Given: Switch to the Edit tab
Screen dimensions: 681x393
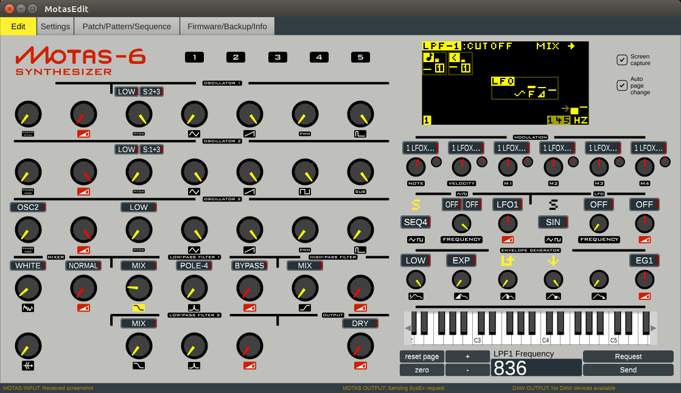Looking at the screenshot, I should click(18, 27).
